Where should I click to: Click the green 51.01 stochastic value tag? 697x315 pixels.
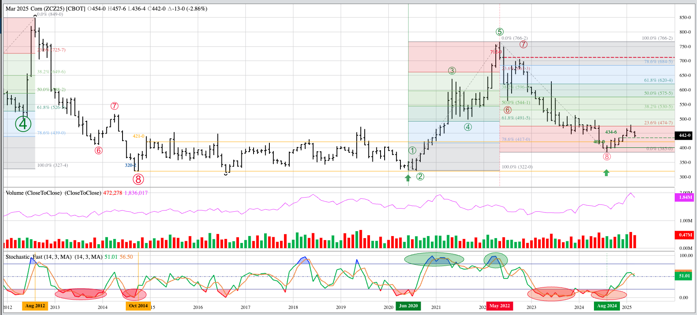click(684, 276)
